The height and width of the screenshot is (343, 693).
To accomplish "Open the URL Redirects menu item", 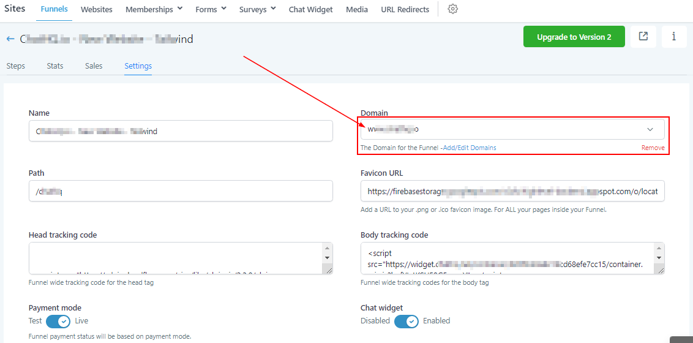I will (x=405, y=10).
